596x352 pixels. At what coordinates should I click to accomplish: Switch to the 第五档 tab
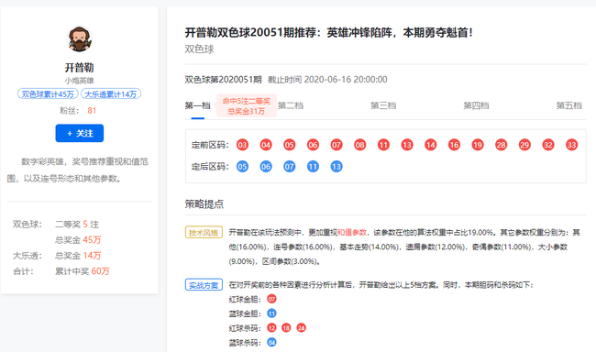(569, 105)
